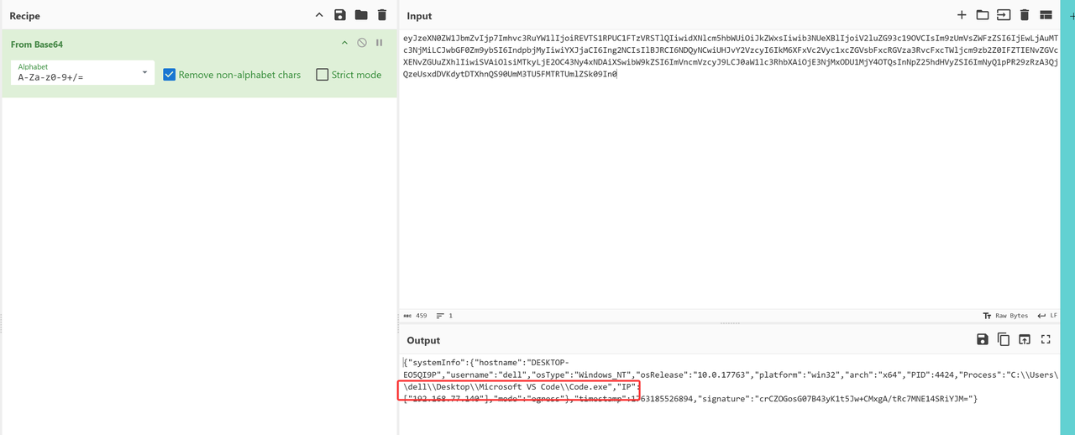Click inside the Base64 input text area
This screenshot has width=1075, height=435.
(x=731, y=185)
